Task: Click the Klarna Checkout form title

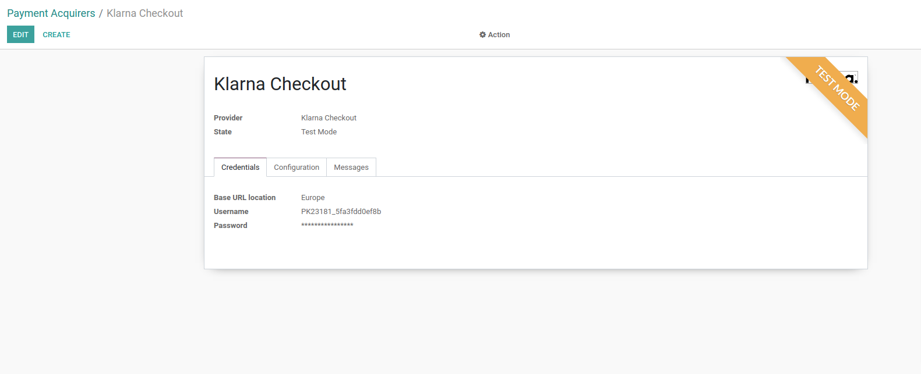Action: pos(280,84)
